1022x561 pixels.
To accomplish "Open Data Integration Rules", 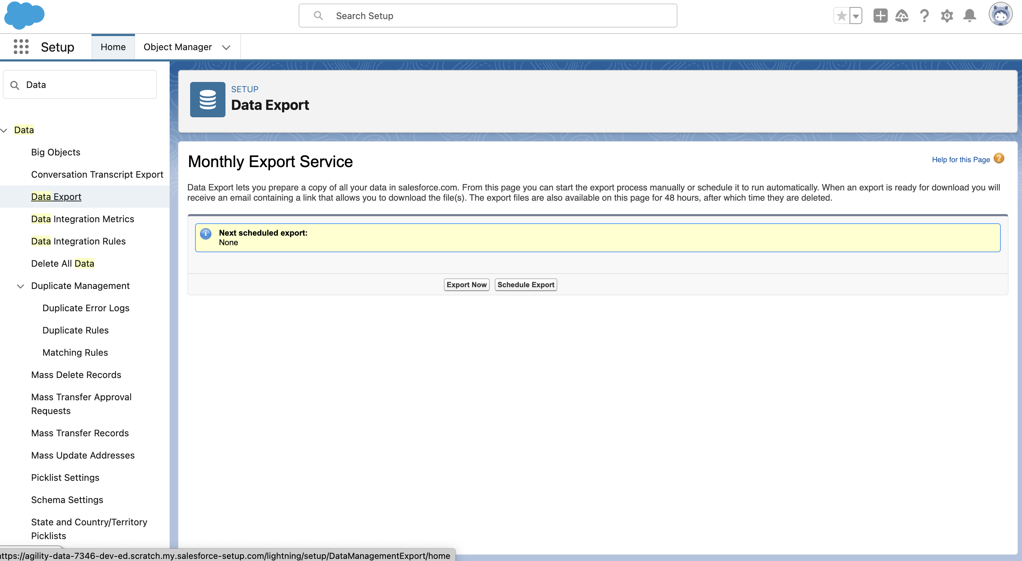I will coord(78,241).
